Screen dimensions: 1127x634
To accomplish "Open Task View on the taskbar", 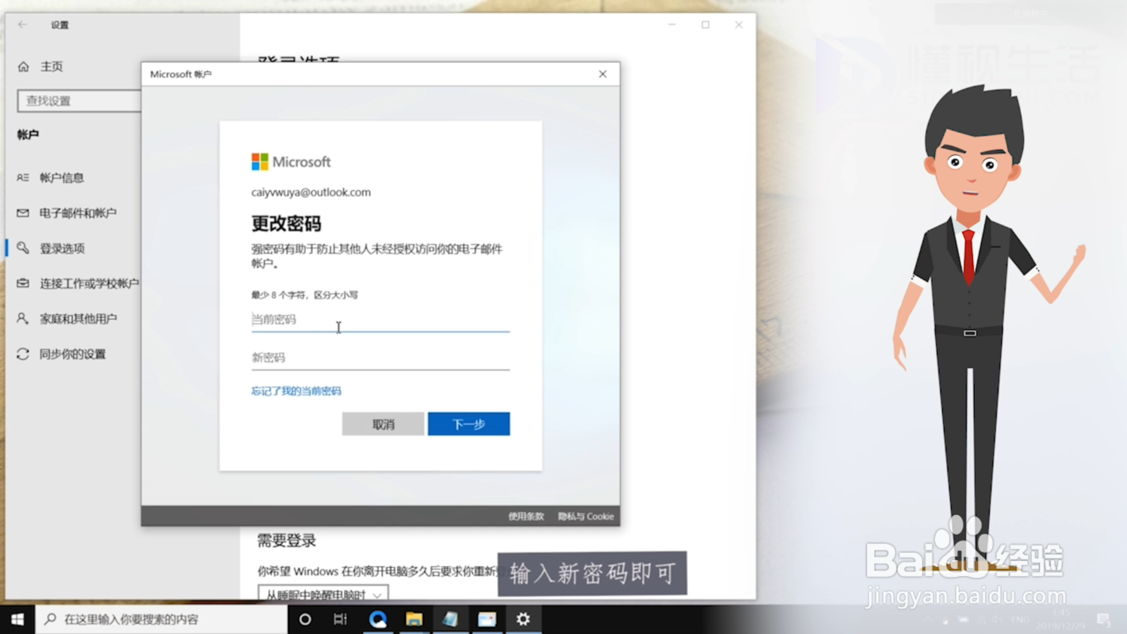I will click(x=340, y=619).
